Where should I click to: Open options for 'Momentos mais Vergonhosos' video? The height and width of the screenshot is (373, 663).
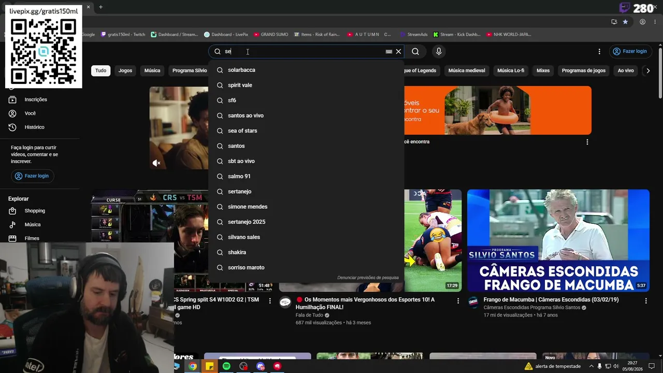pos(458,300)
